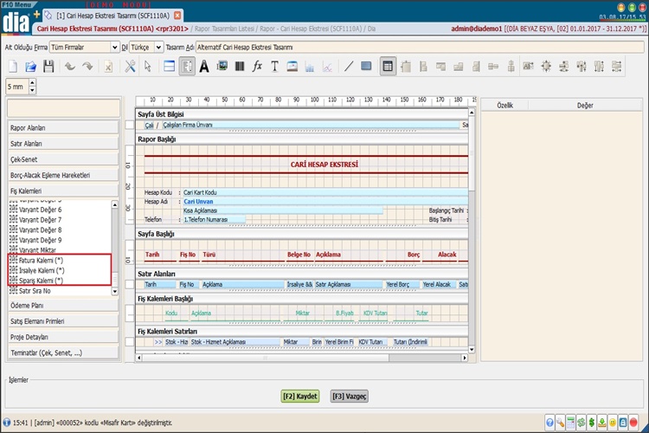Open the wrench and screwdriver settings tool
Image resolution: width=649 pixels, height=433 pixels.
pyautogui.click(x=130, y=67)
